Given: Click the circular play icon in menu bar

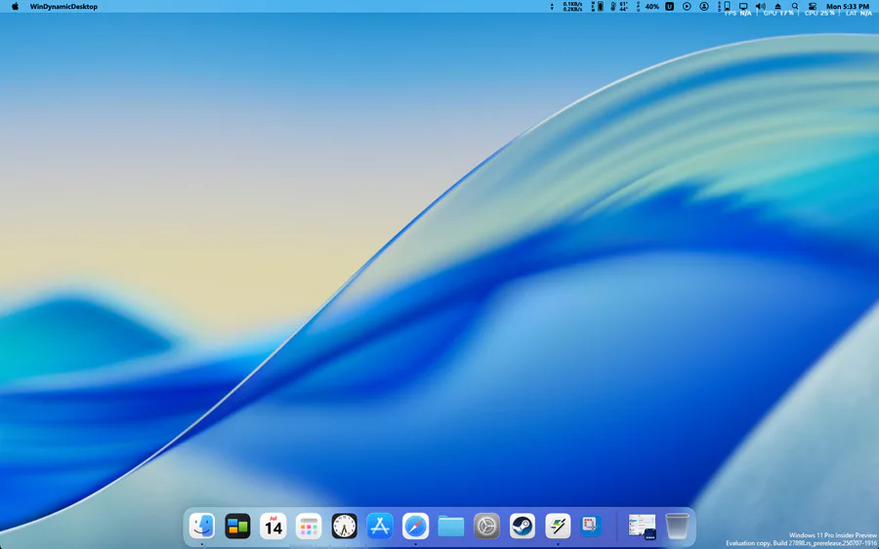Looking at the screenshot, I should click(687, 7).
